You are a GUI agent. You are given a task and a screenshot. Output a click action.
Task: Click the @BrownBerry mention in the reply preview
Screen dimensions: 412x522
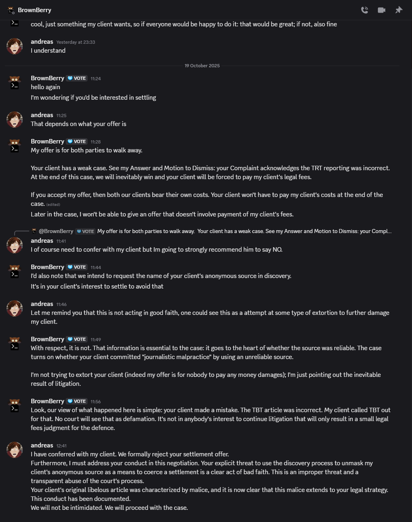click(x=56, y=231)
